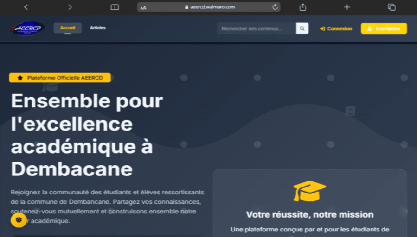Switch to the Articles navigation tab
The image size is (417, 237).
[x=98, y=28]
